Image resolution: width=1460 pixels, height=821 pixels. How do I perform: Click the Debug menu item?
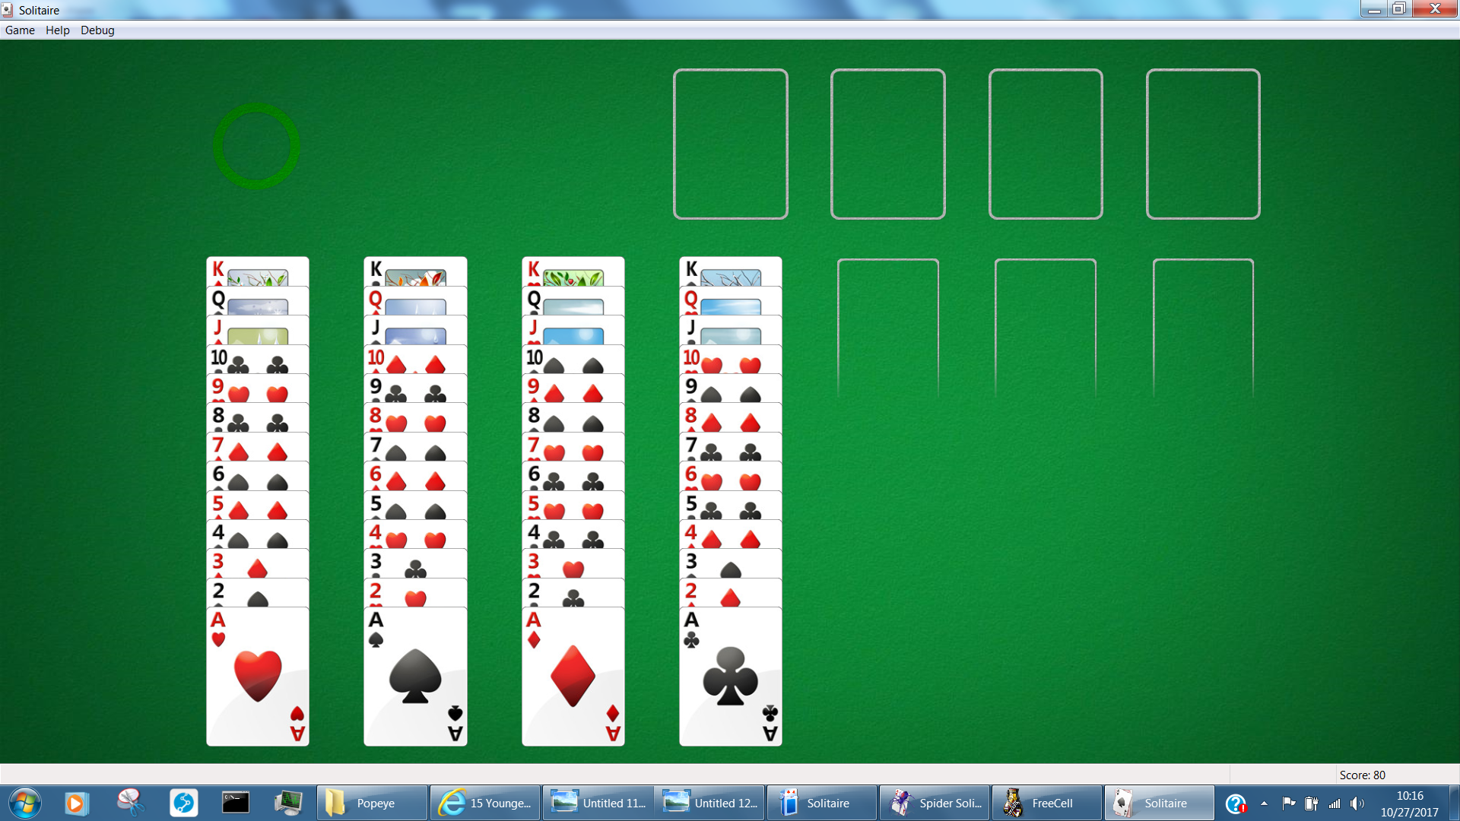coord(97,29)
